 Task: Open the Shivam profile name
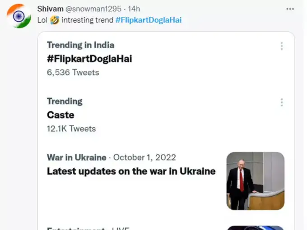coord(50,9)
